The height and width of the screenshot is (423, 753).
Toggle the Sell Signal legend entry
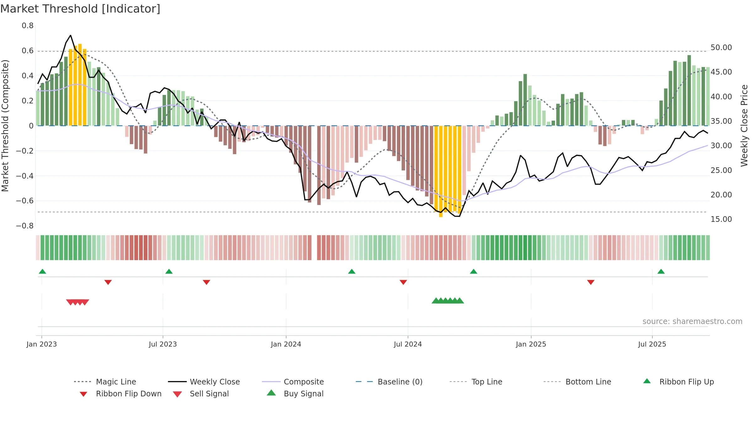[x=201, y=394]
